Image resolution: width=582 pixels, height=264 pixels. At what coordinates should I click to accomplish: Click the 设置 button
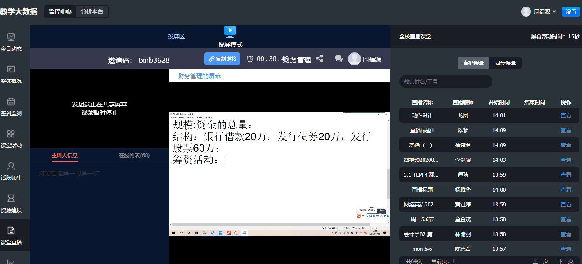[x=571, y=12]
